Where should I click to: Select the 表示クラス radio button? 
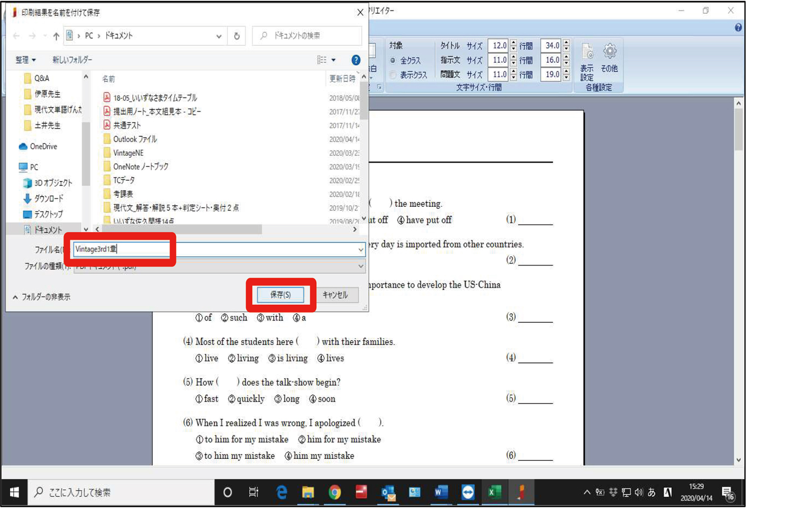click(393, 75)
